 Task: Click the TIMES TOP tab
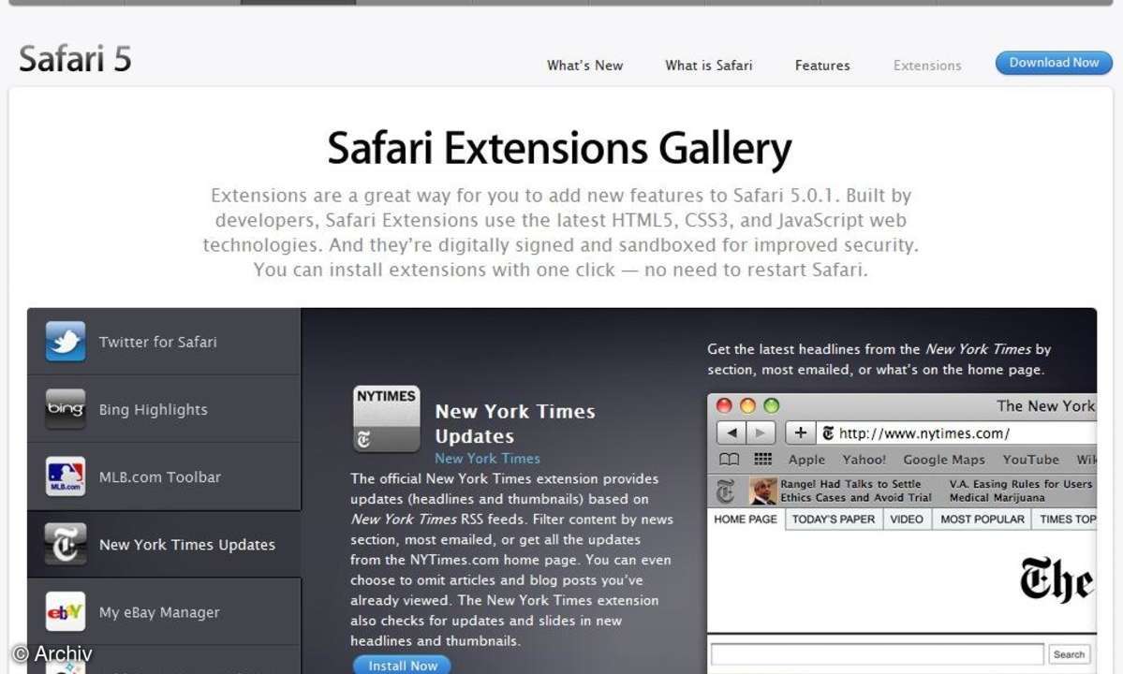click(1064, 519)
